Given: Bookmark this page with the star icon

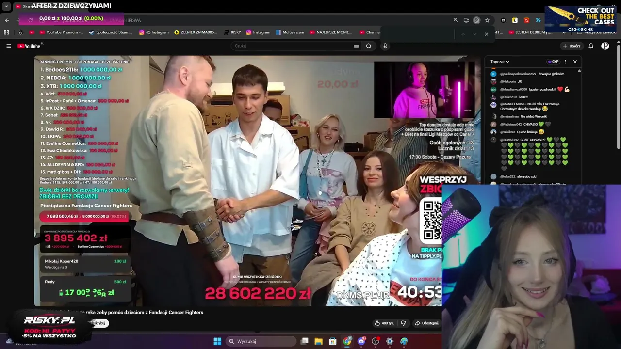Looking at the screenshot, I should point(487,20).
